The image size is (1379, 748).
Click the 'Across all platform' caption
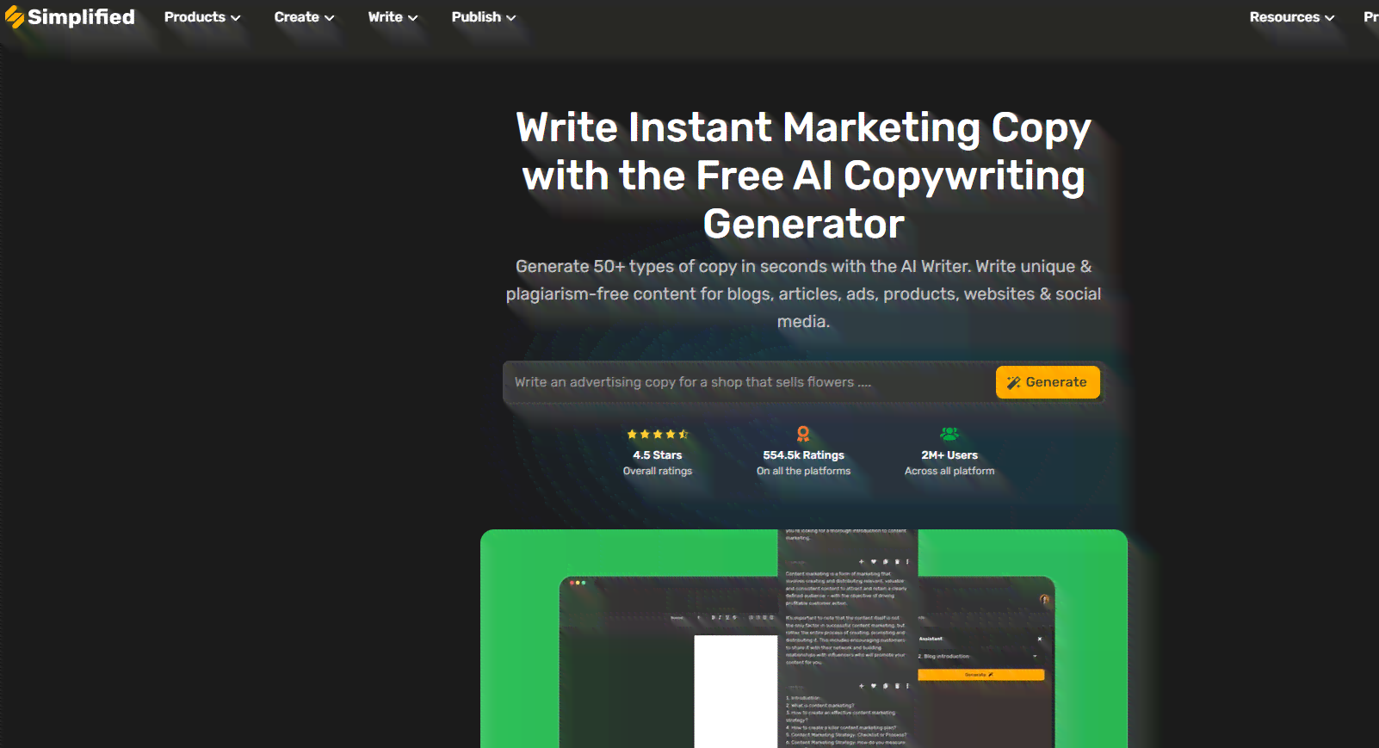(949, 471)
